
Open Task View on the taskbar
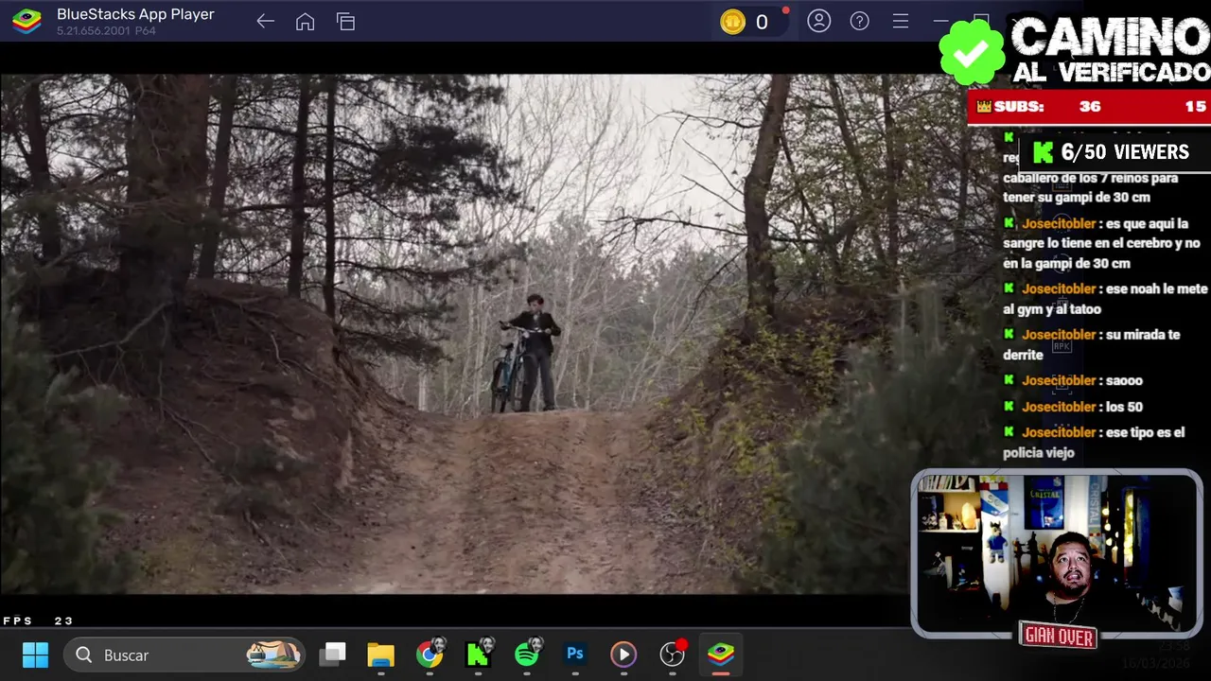coord(332,655)
